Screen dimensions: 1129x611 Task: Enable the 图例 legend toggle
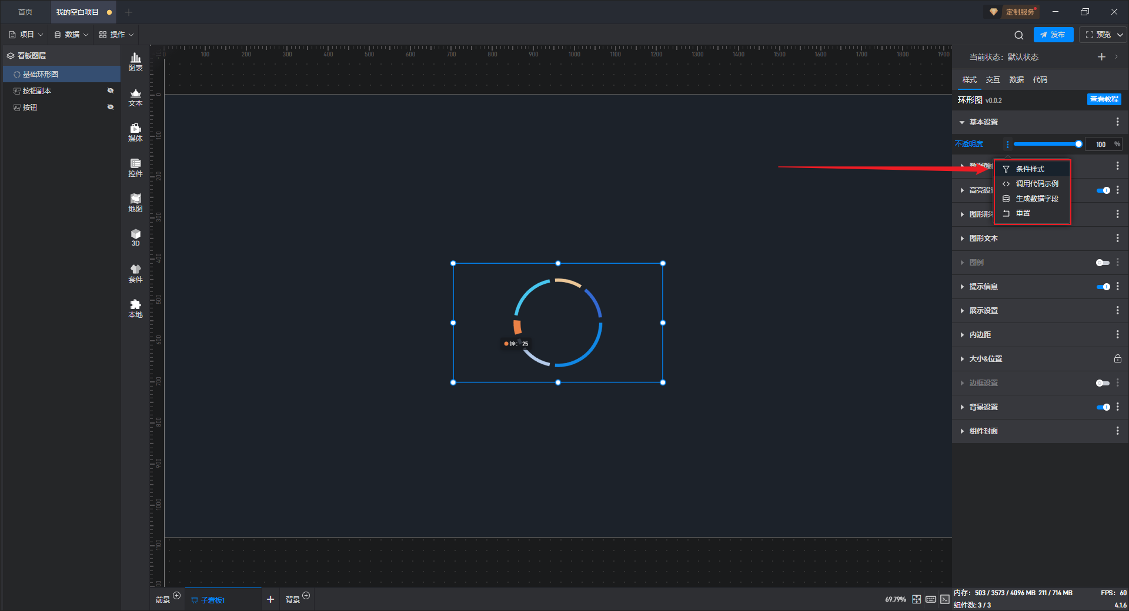point(1103,263)
